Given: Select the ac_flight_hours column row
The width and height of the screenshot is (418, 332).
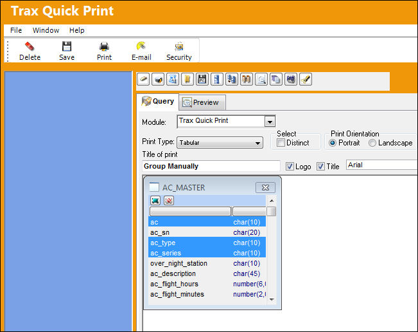Looking at the screenshot, I should 207,284.
